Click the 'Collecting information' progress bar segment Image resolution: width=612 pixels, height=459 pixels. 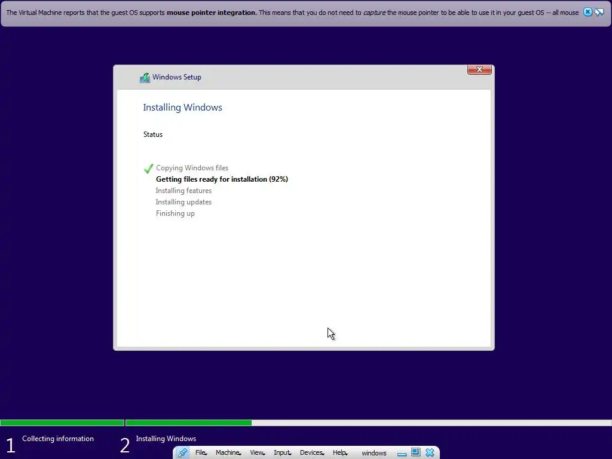point(62,423)
